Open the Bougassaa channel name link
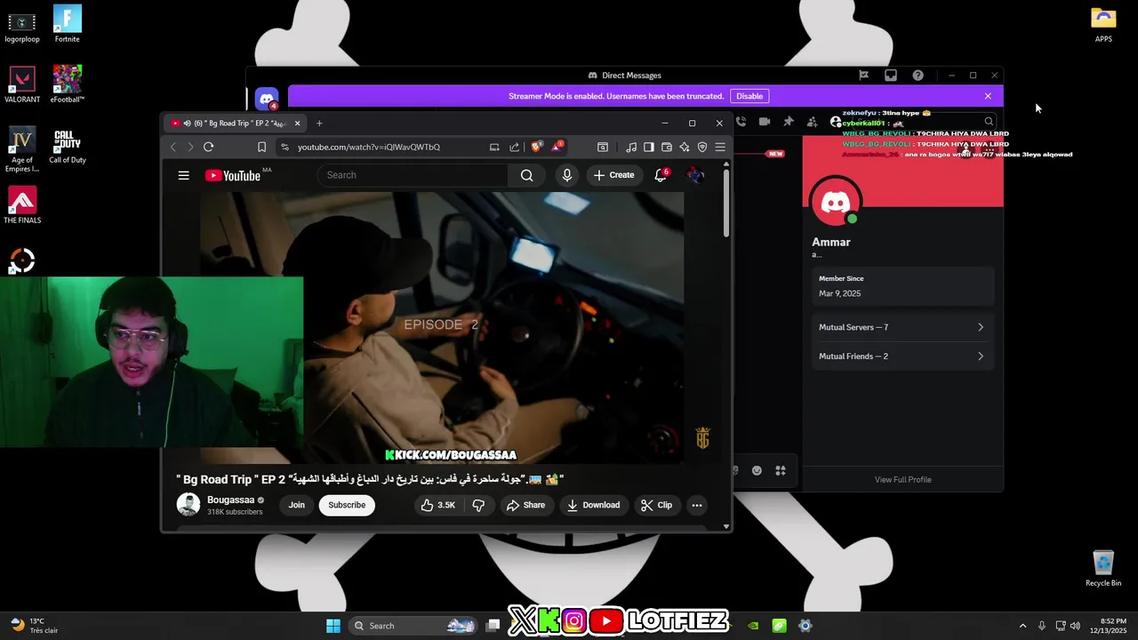Image resolution: width=1138 pixels, height=640 pixels. (x=231, y=500)
